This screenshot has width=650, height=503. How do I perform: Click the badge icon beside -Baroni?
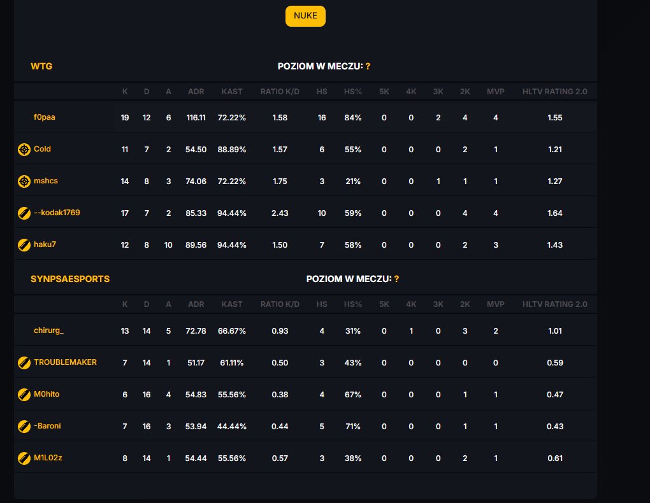point(24,427)
